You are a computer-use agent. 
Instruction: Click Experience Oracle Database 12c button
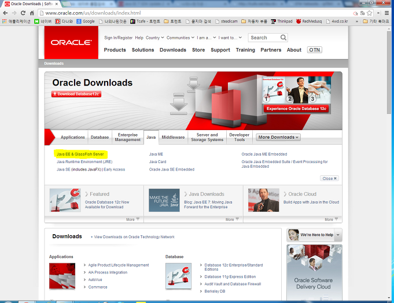296,109
